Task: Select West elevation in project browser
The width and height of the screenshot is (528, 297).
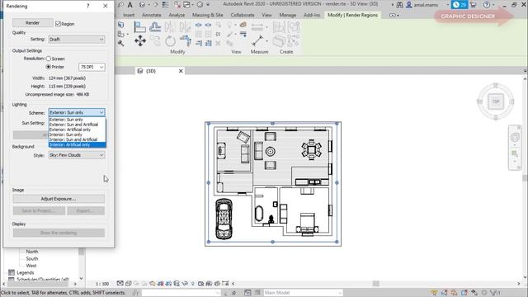Action: [31, 266]
